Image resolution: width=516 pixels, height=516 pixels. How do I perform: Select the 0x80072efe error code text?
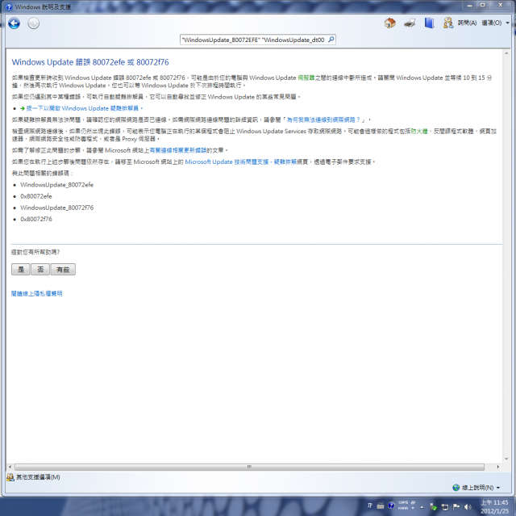36,196
